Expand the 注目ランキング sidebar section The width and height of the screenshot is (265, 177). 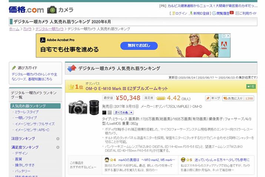[58, 139]
